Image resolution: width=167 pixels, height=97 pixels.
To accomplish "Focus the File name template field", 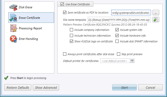I will click(x=119, y=20).
